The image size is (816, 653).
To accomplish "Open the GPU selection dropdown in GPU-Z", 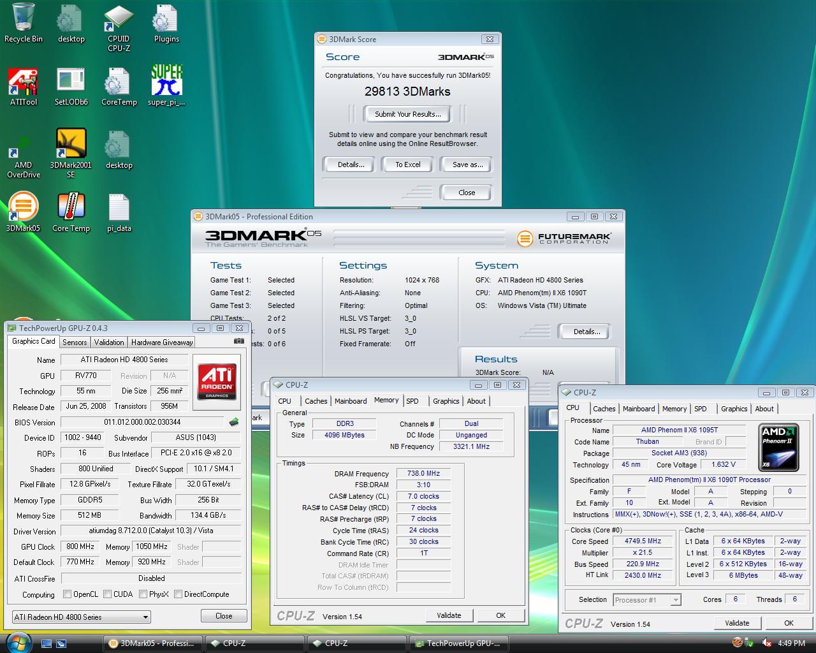I will pos(81,617).
